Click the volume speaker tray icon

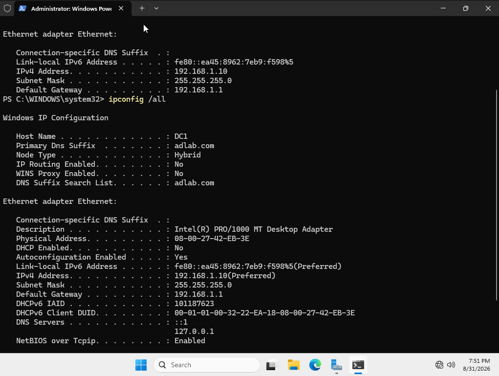coord(451,365)
